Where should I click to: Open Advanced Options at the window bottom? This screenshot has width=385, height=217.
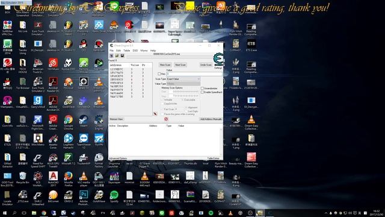tap(118, 158)
